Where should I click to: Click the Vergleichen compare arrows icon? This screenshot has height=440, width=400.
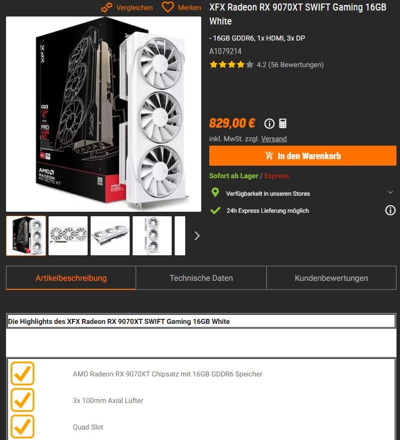tap(107, 8)
